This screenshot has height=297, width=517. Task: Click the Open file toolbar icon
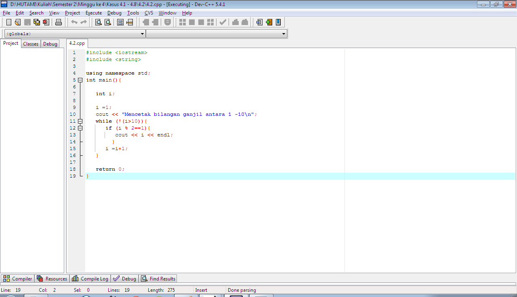[18, 22]
